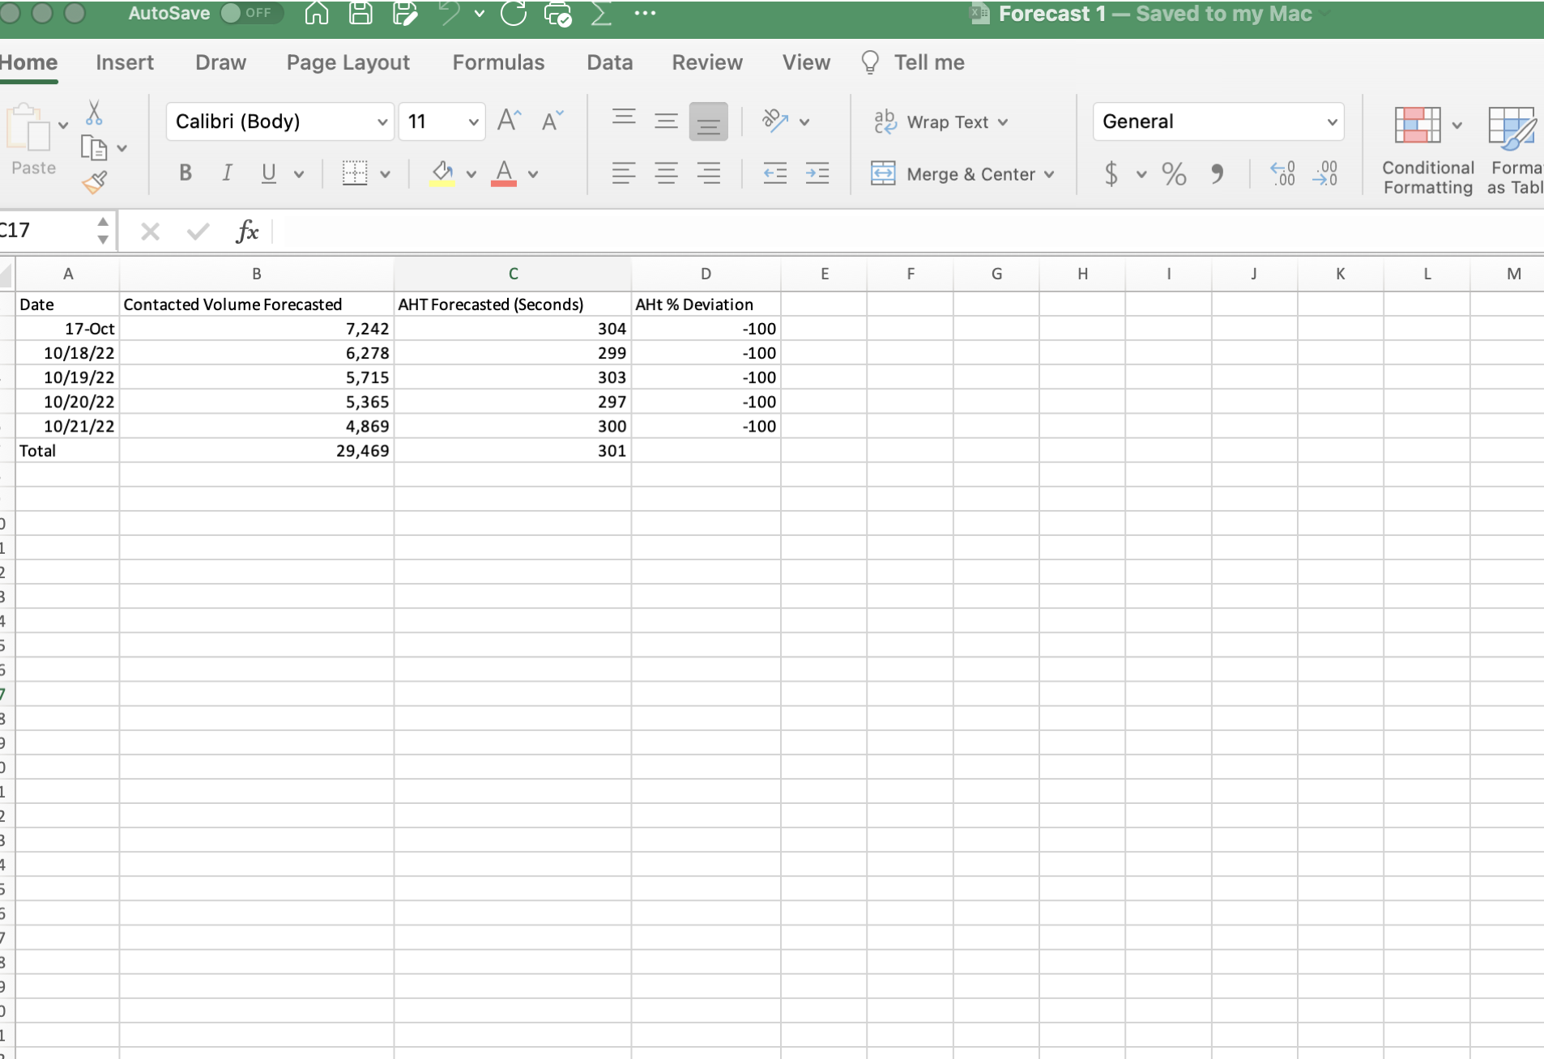Apply the Format Painter
This screenshot has height=1059, width=1544.
click(96, 182)
